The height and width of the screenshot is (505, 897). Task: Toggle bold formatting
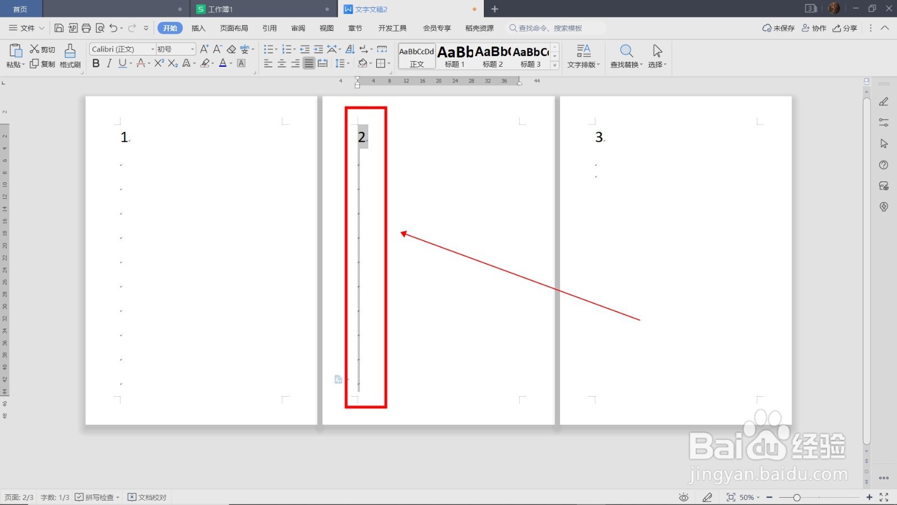96,63
